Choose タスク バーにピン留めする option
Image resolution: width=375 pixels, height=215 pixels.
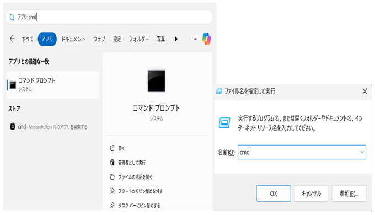139,206
